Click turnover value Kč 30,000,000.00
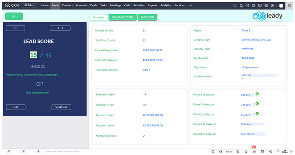 point(153,115)
